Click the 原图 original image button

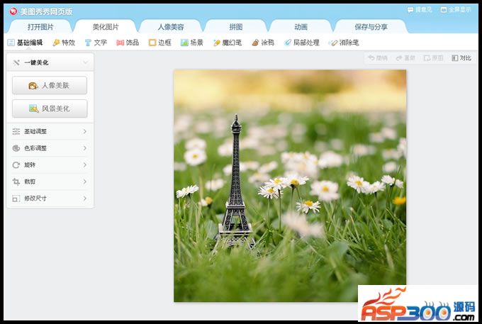coord(433,58)
